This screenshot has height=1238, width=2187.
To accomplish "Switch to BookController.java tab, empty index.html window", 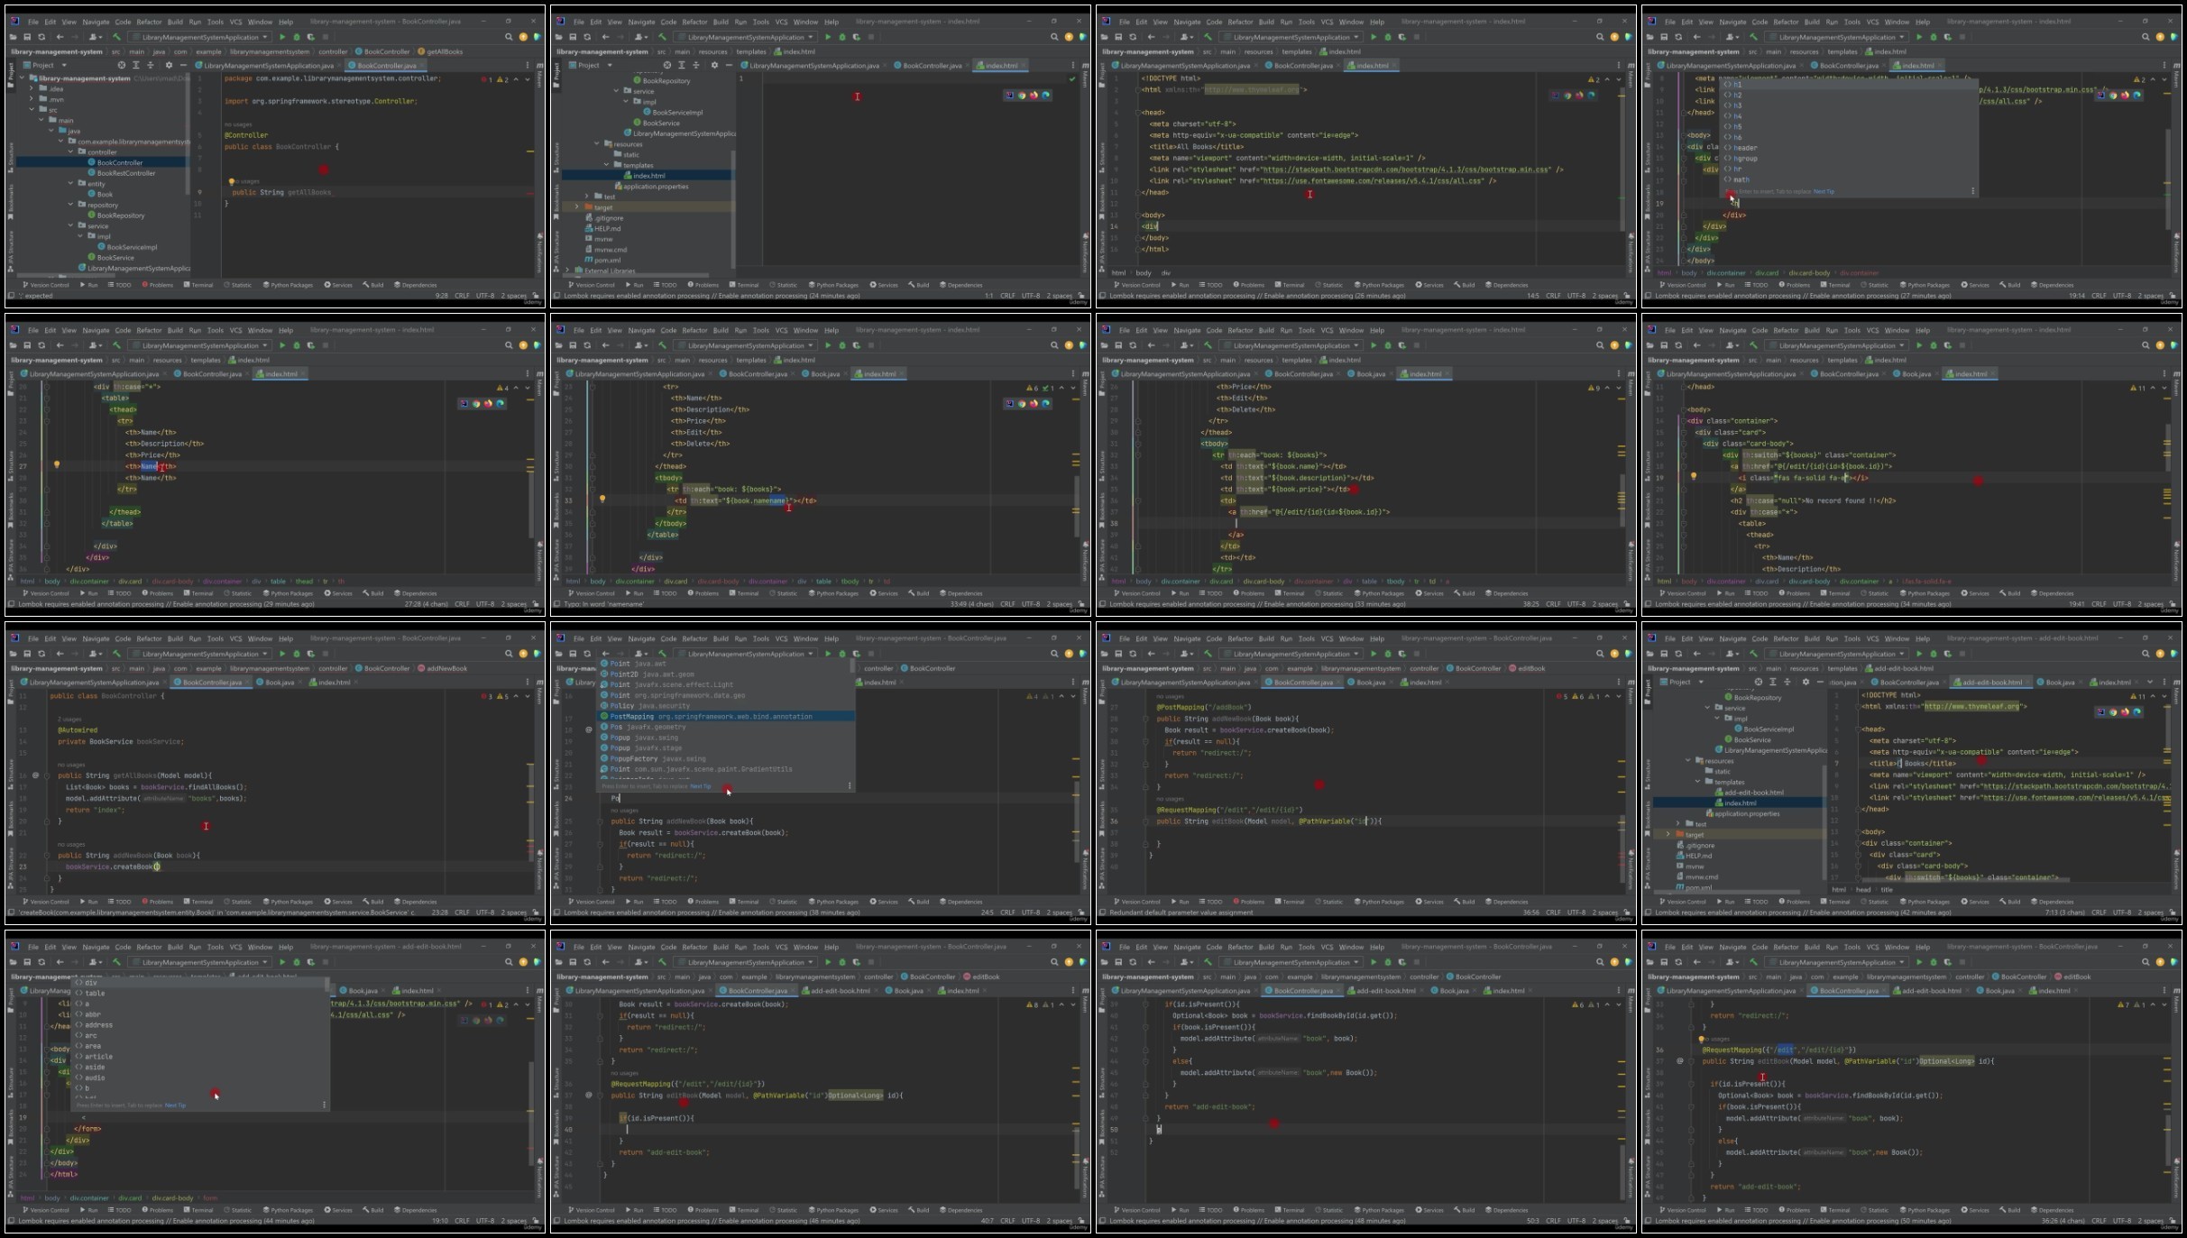I will 933,65.
